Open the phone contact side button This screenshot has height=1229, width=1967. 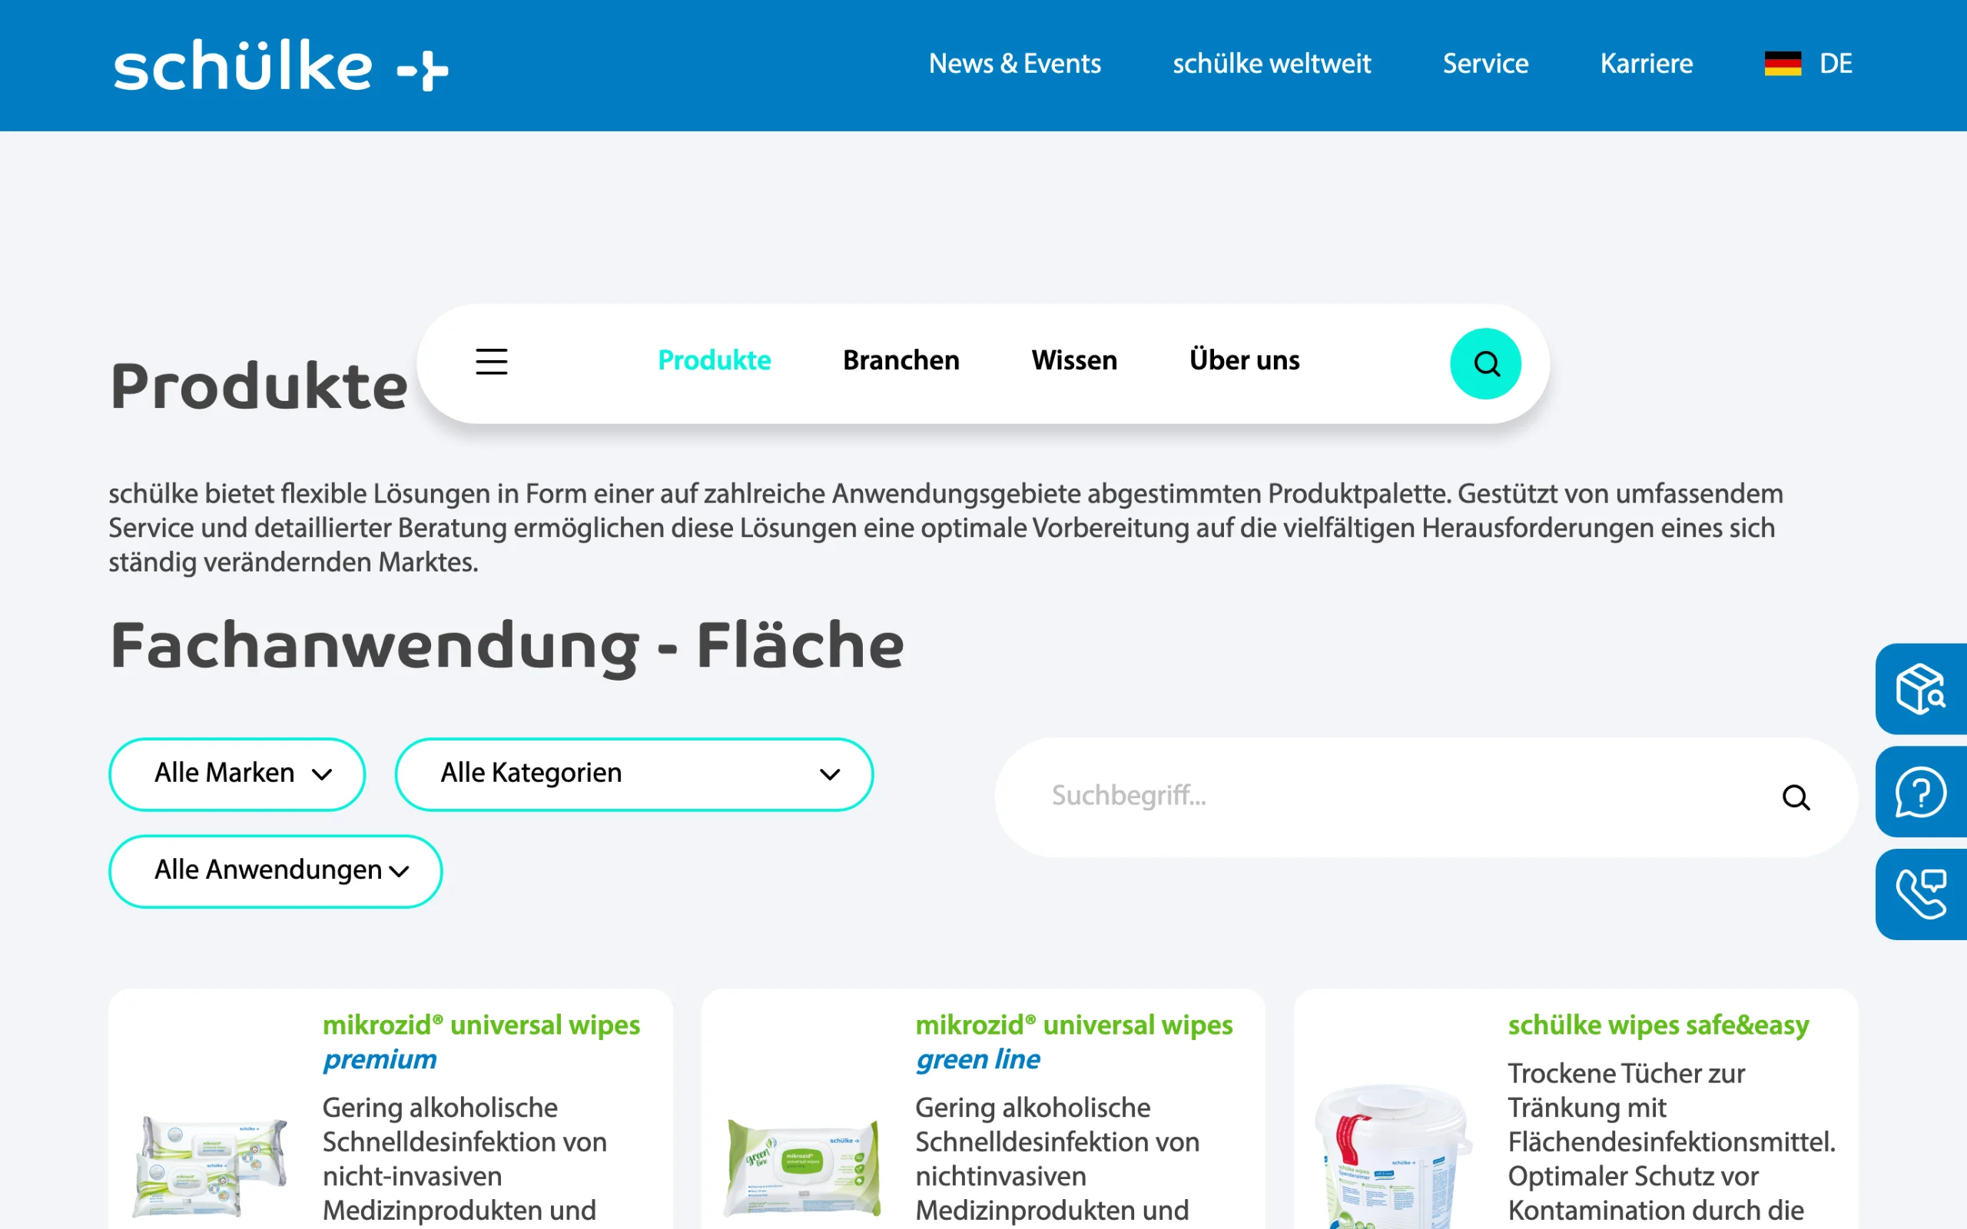coord(1921,894)
